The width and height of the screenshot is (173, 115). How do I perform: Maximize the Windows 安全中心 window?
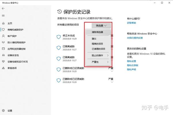(x=162, y=3)
